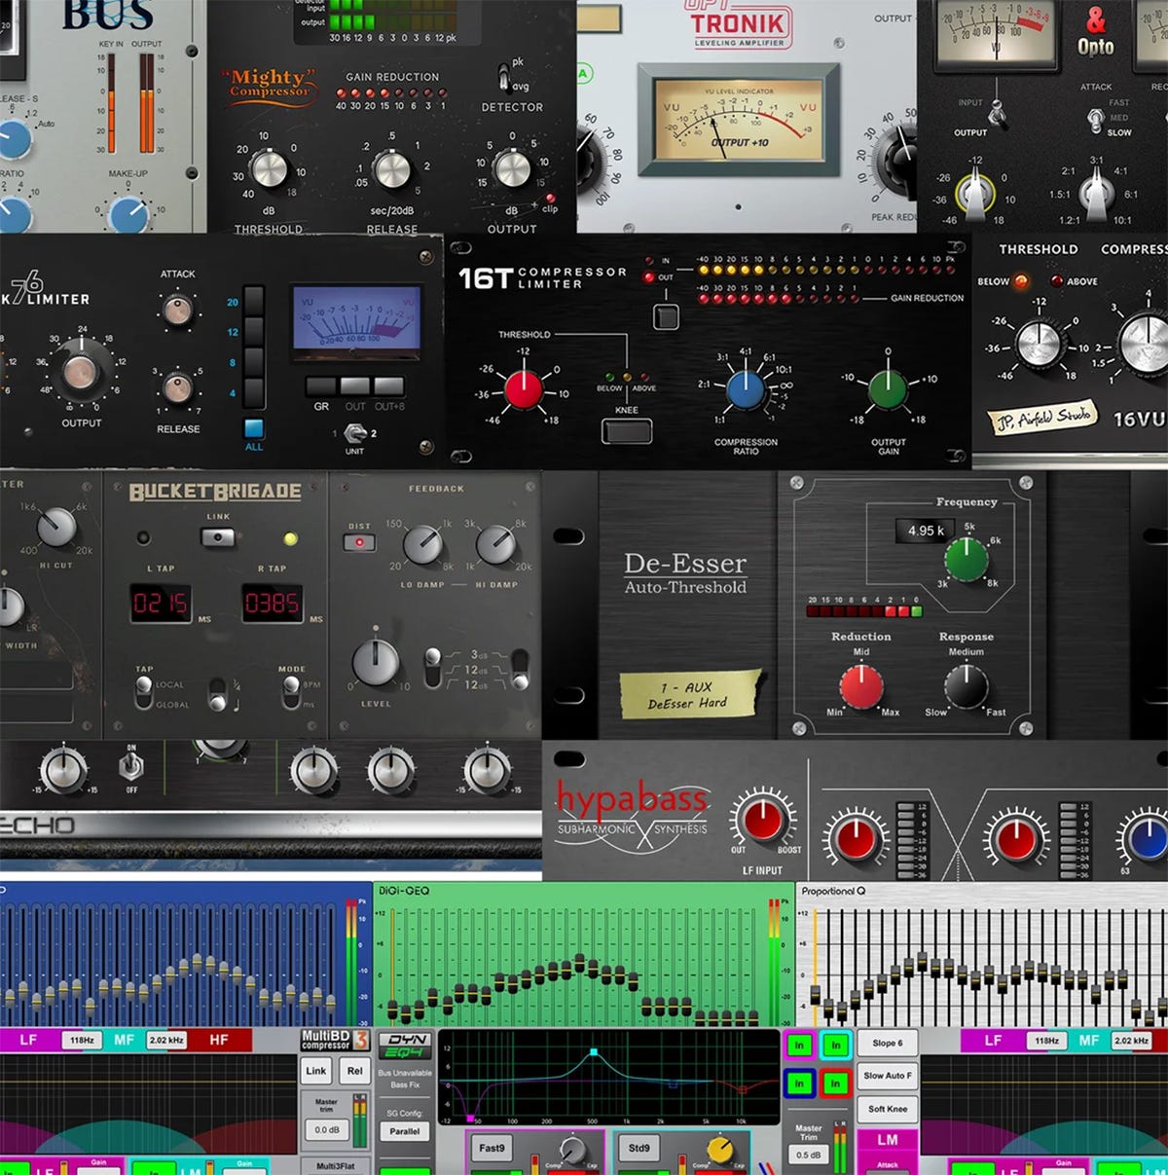Click the Soft Knee button
This screenshot has height=1175, width=1168.
tap(887, 1109)
